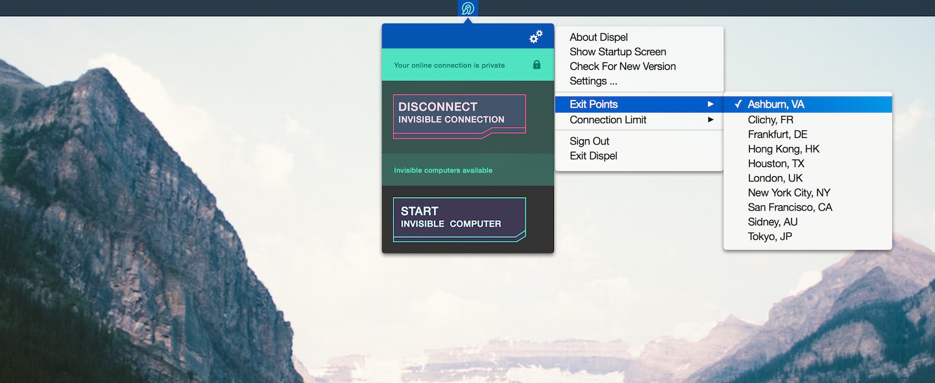Image resolution: width=935 pixels, height=383 pixels.
Task: Click the green padlock icon
Action: click(536, 65)
